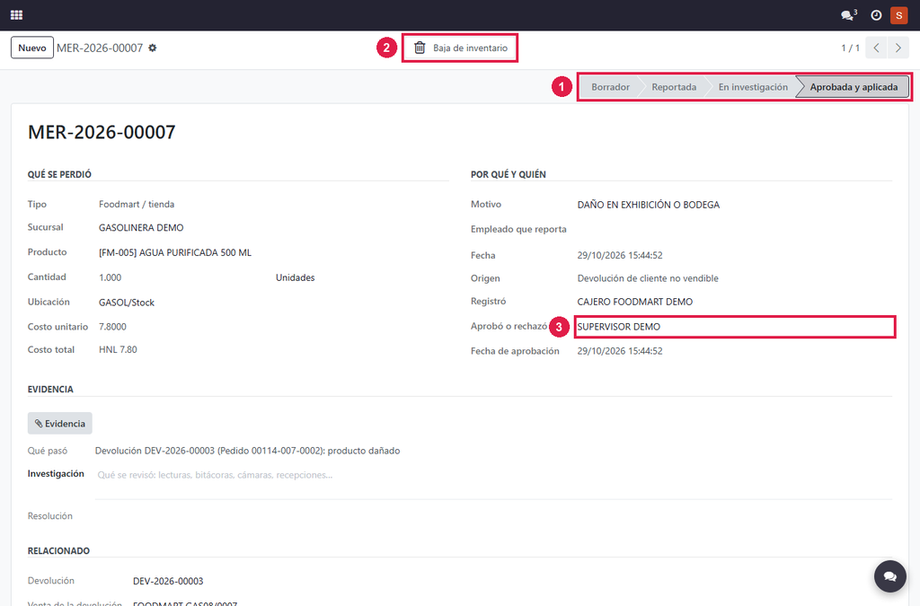Click the Fecha de aprobación date value

coord(620,351)
